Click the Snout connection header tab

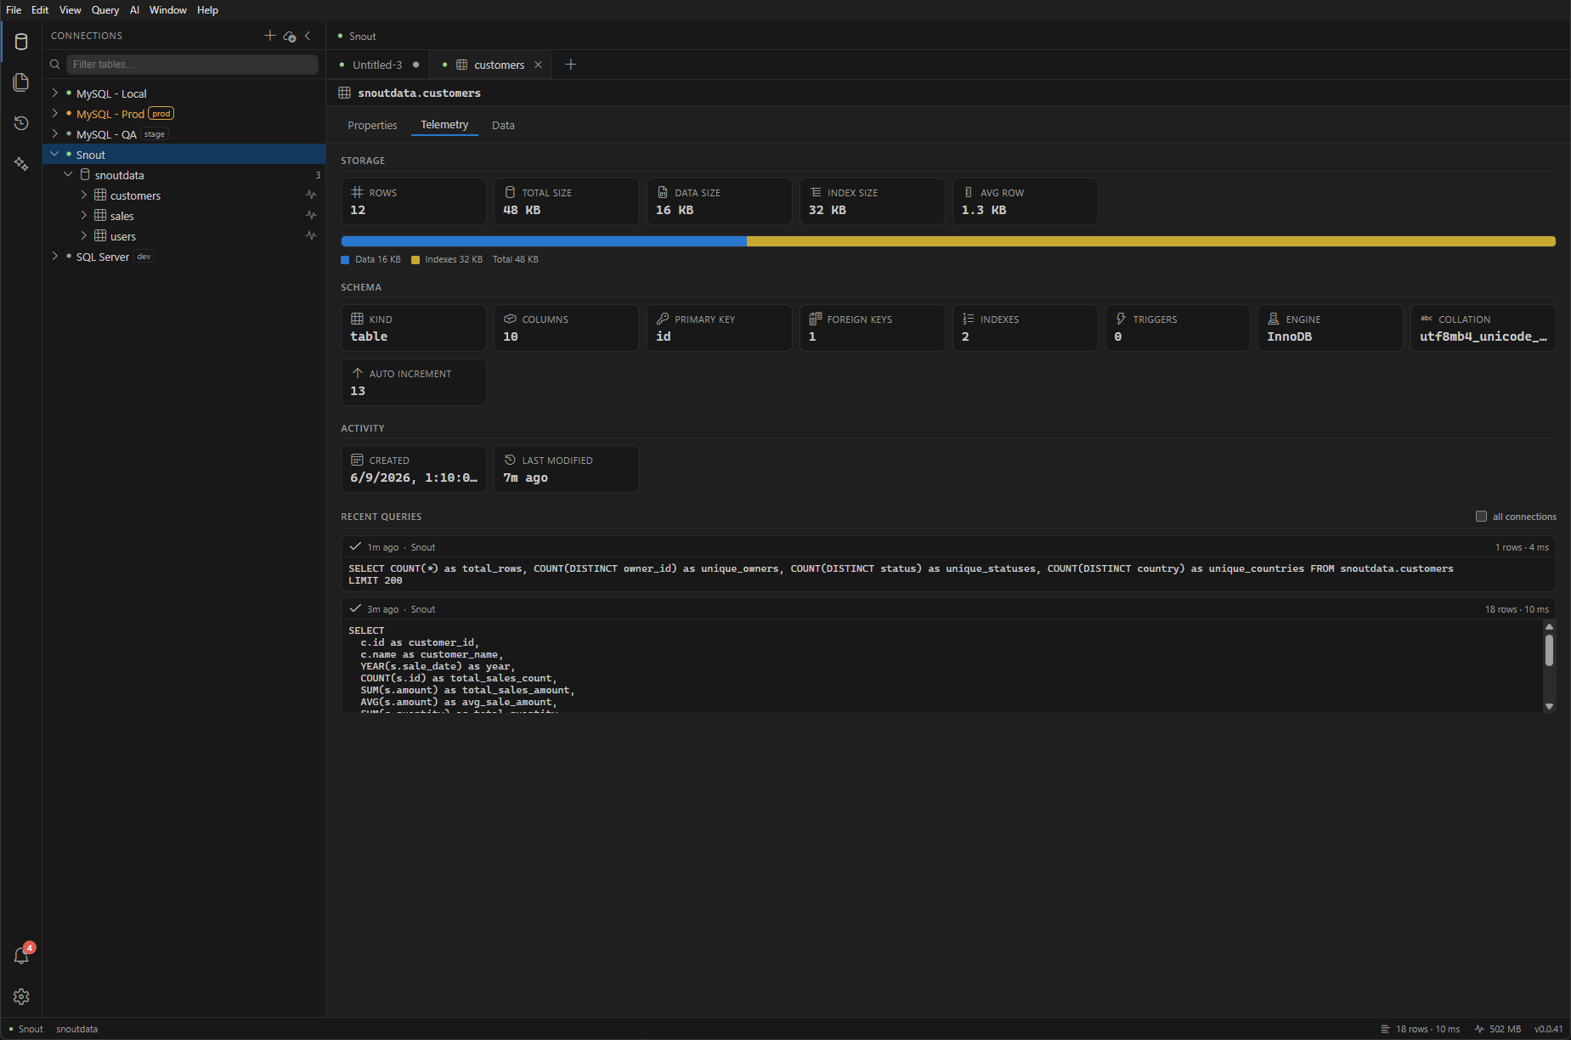tap(357, 37)
